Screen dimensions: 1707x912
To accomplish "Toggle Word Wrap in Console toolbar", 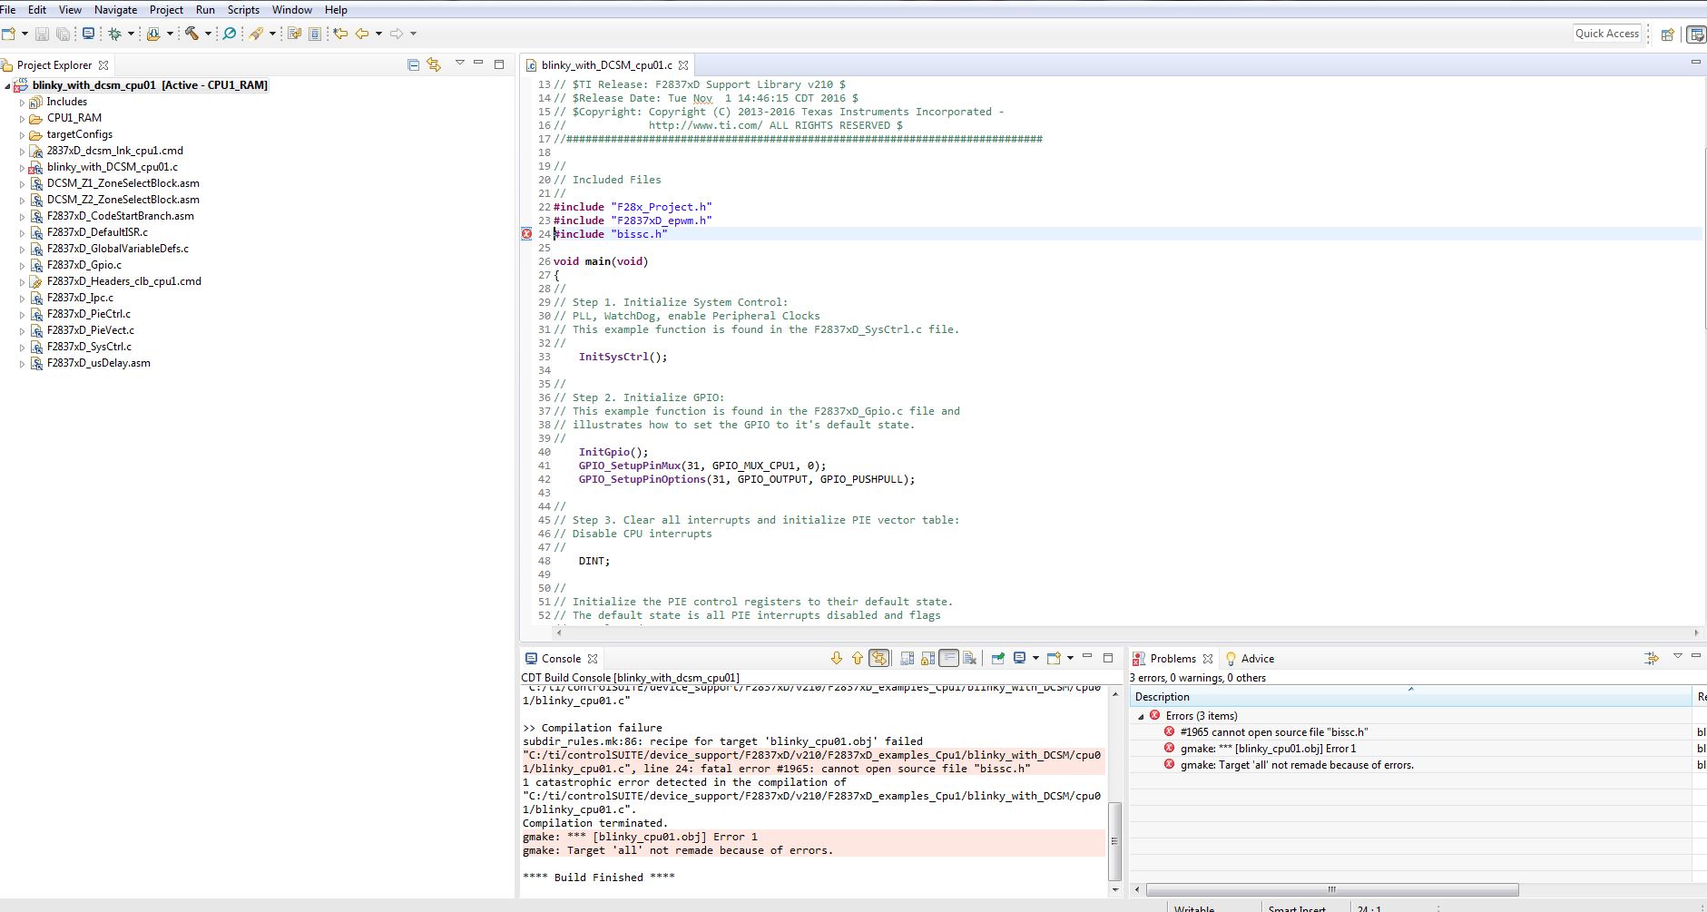I will [x=948, y=659].
